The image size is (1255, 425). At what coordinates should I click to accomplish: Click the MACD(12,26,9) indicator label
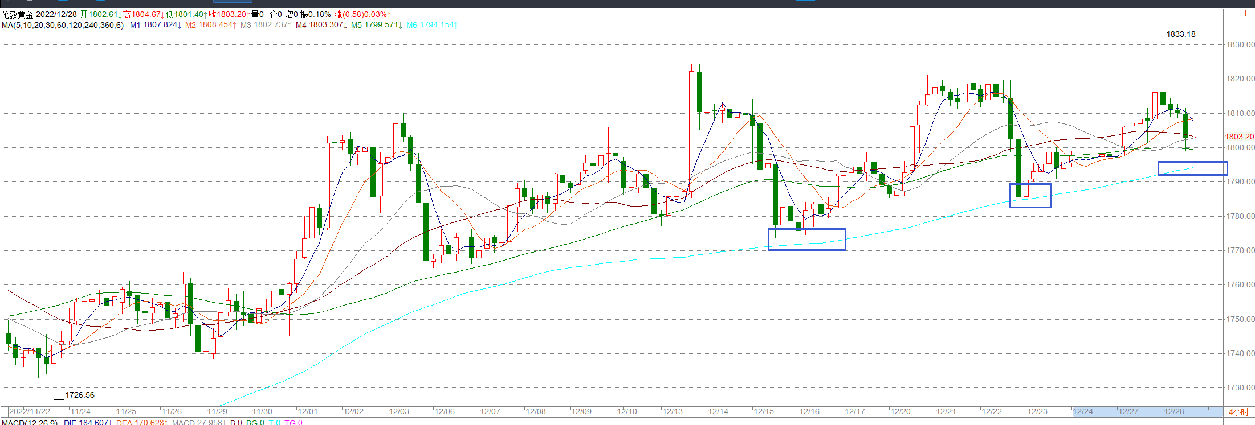(30, 422)
